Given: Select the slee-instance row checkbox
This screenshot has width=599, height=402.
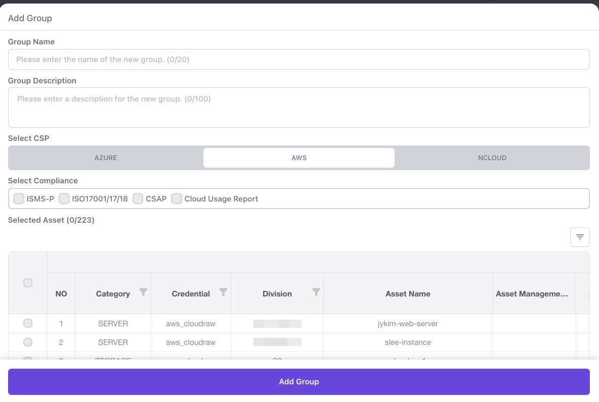Looking at the screenshot, I should click(28, 342).
